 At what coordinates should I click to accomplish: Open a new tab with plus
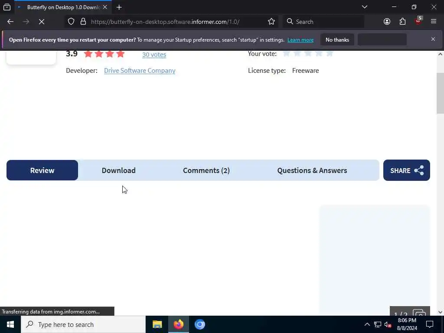tap(119, 7)
